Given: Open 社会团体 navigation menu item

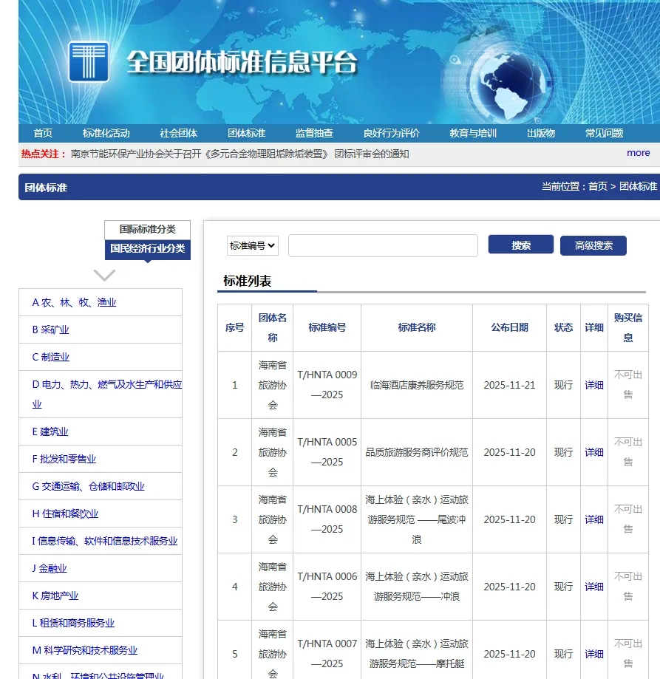Looking at the screenshot, I should [178, 133].
